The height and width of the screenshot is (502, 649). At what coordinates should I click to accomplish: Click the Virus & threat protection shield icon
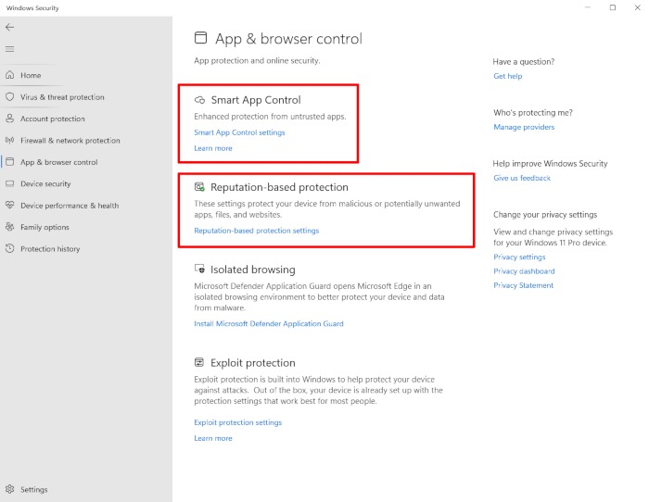(x=10, y=96)
